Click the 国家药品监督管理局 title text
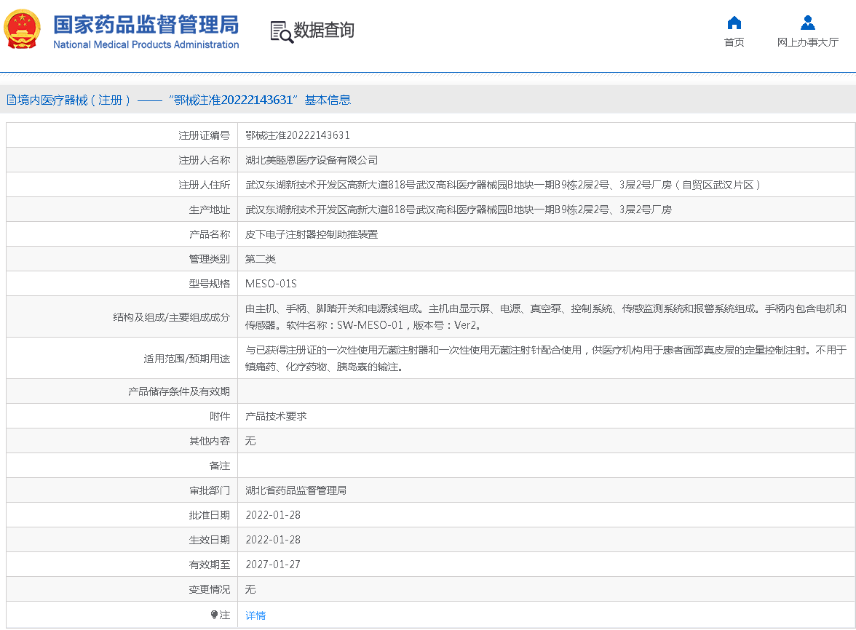The width and height of the screenshot is (856, 630). [x=146, y=25]
